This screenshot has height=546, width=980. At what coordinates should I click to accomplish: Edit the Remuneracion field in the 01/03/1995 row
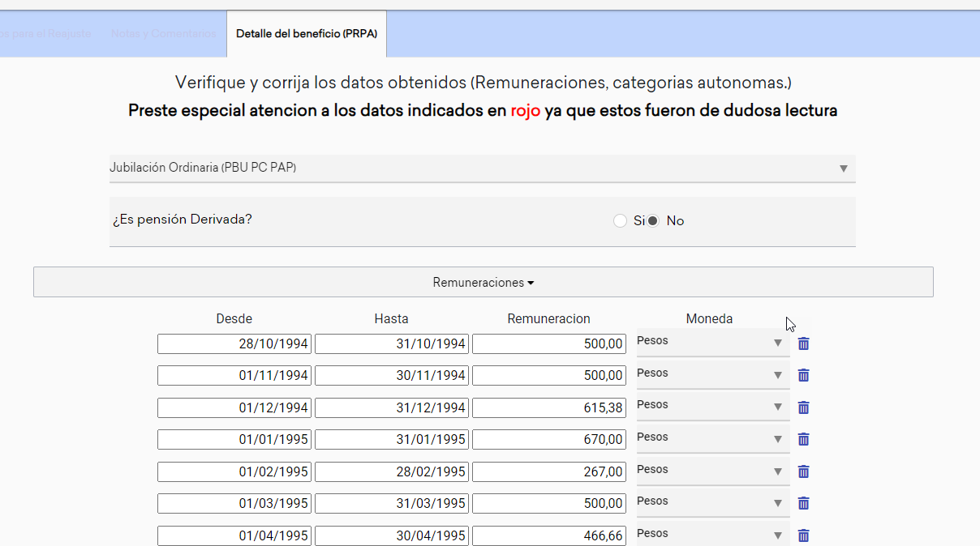click(x=549, y=503)
